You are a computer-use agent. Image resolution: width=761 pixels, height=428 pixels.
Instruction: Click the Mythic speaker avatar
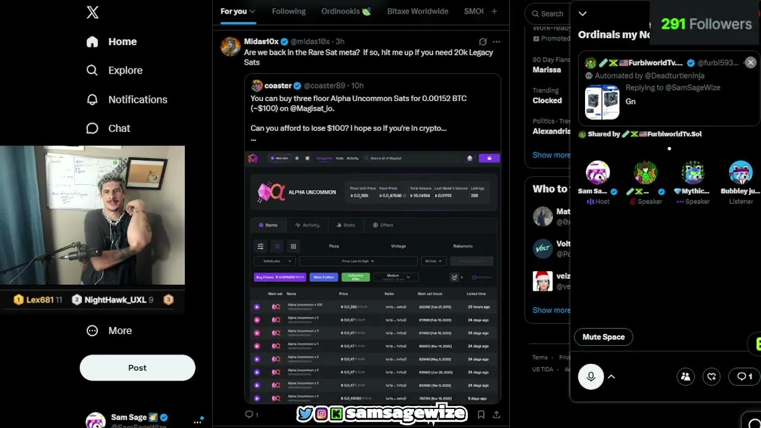693,173
